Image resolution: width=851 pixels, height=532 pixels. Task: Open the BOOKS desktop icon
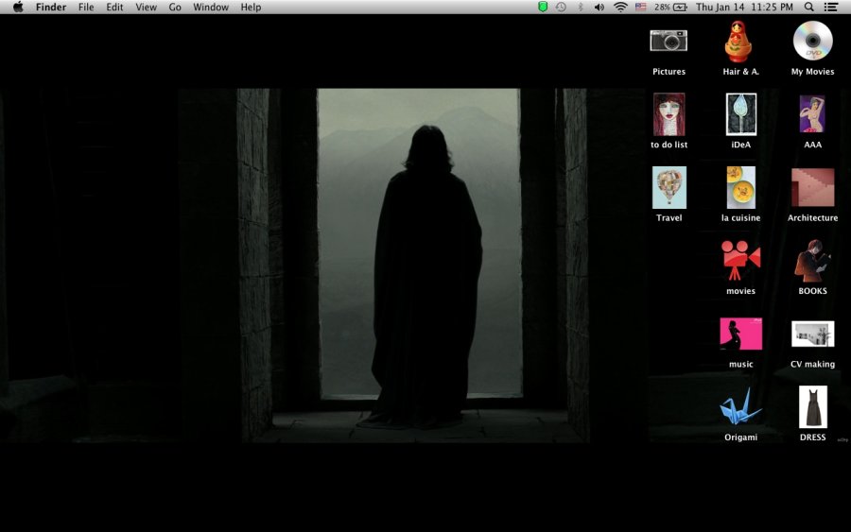812,261
